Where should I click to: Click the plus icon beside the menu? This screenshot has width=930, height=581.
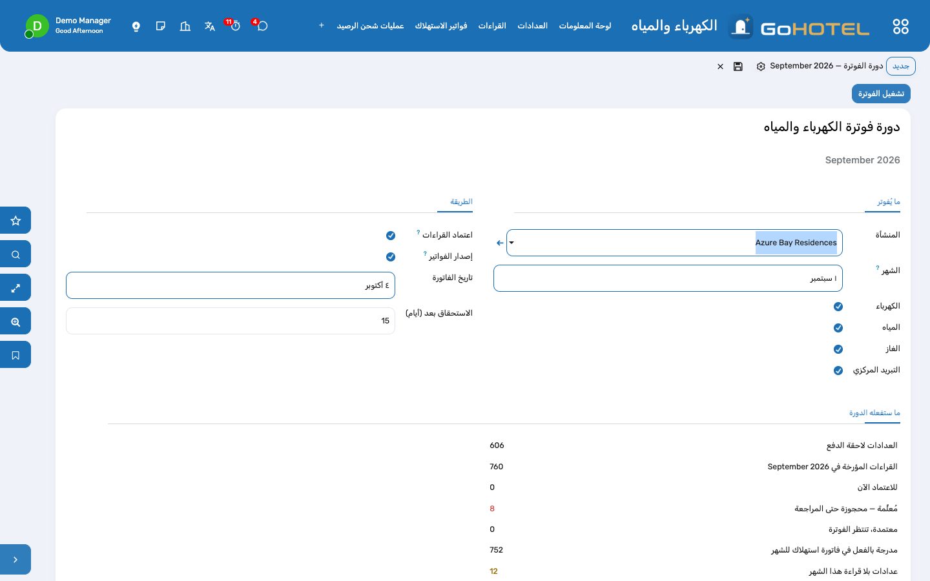[x=321, y=26]
